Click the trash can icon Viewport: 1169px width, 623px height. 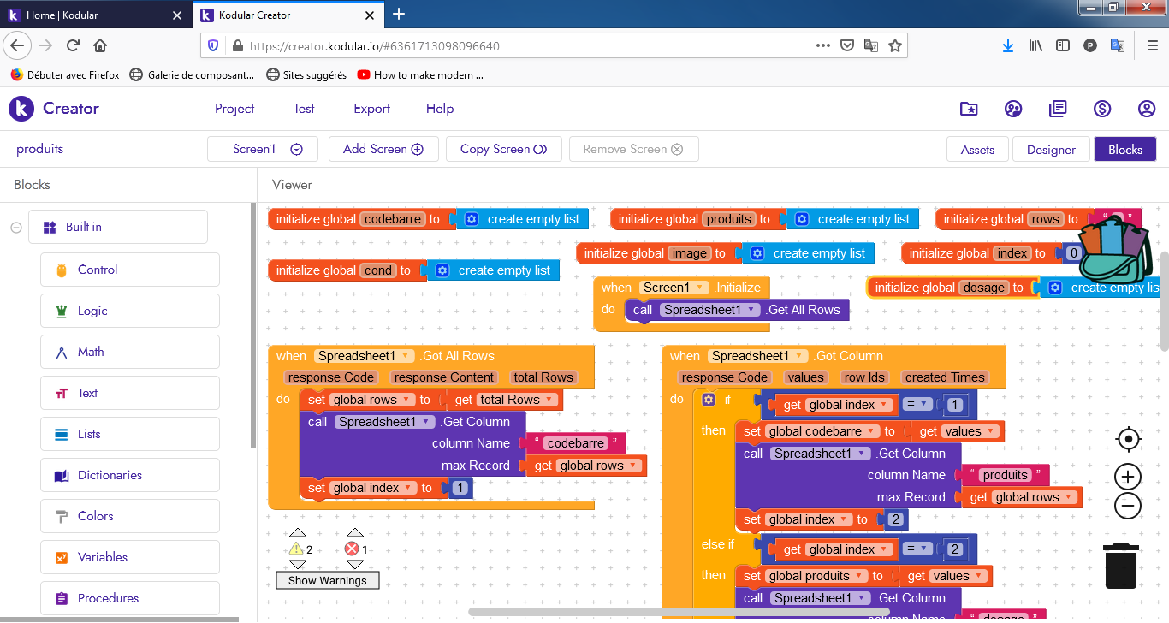click(1121, 567)
